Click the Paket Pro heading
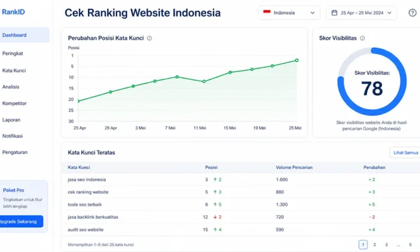 [14, 191]
